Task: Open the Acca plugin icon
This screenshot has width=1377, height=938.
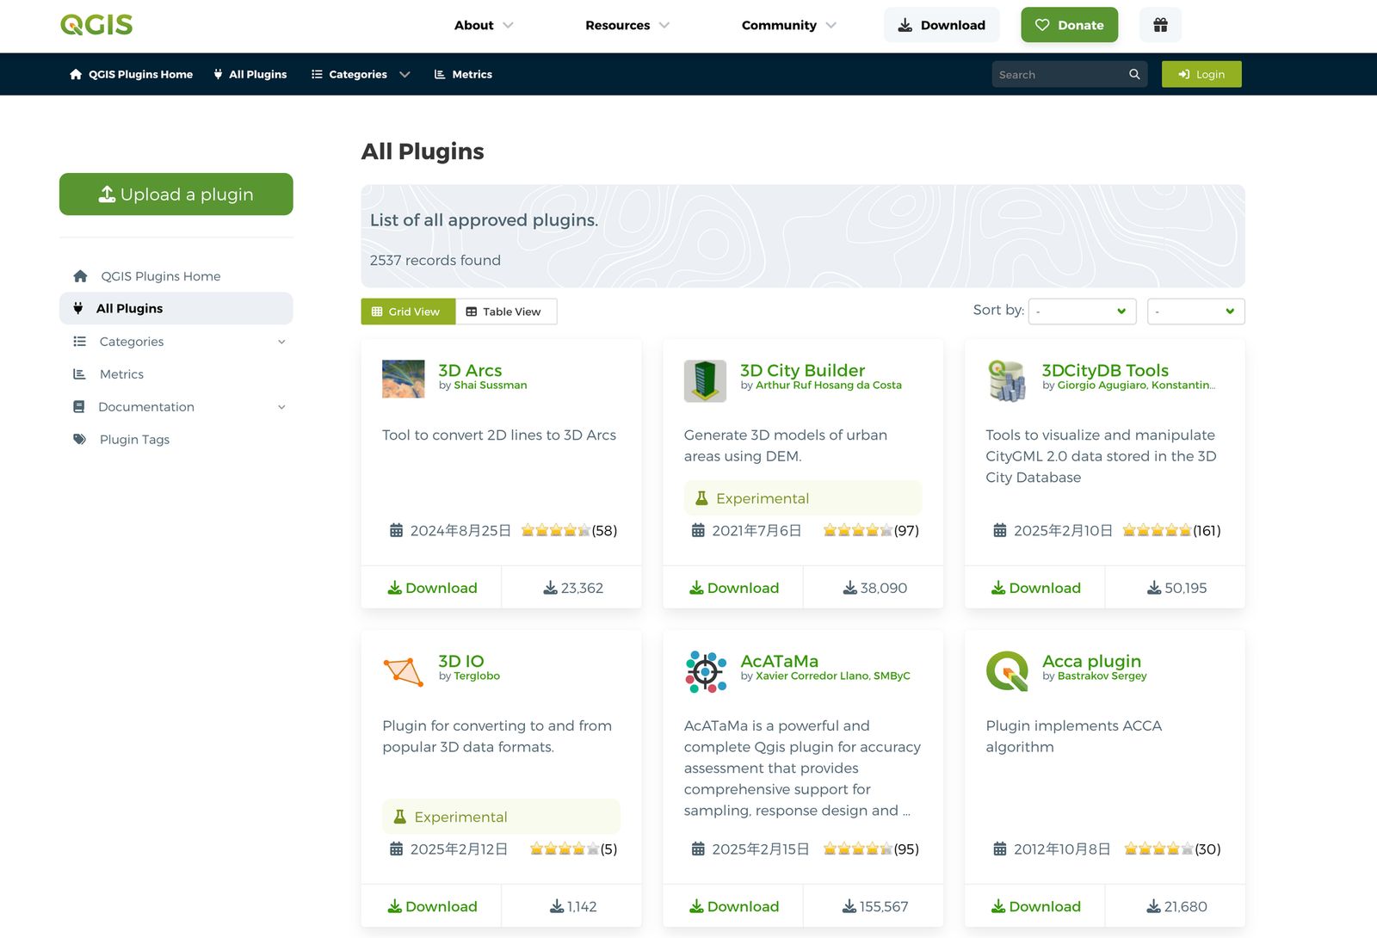Action: point(1007,671)
